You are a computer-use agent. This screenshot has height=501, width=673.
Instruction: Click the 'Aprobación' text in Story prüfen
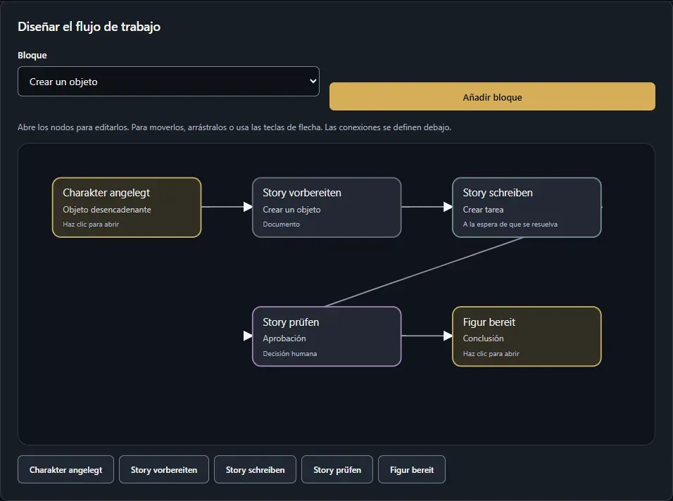pos(284,338)
